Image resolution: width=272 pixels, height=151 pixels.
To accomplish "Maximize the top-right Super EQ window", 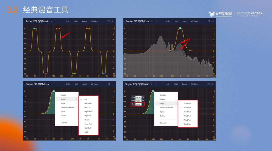I will [209, 21].
